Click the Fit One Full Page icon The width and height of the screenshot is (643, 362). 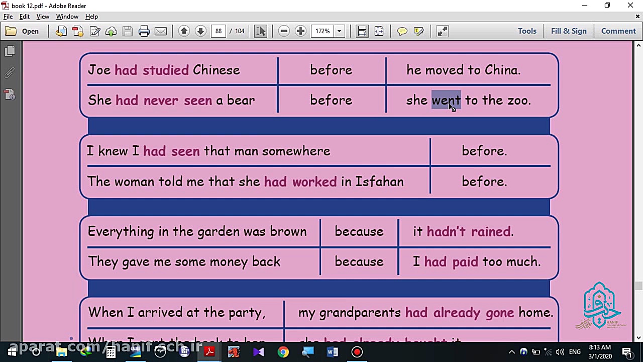click(379, 31)
